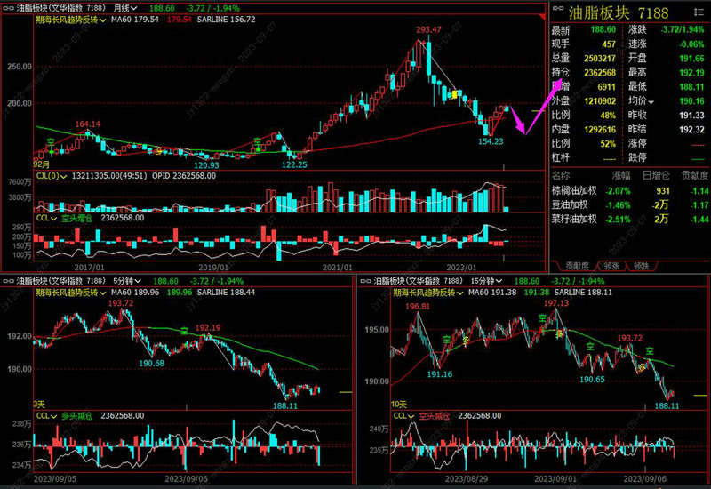This screenshot has height=489, width=711.
Task: Click the 15-minute chart panel icon
Action: (364, 278)
